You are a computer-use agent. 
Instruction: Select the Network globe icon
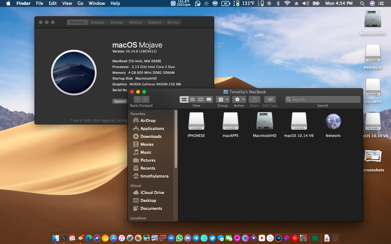coord(333,122)
